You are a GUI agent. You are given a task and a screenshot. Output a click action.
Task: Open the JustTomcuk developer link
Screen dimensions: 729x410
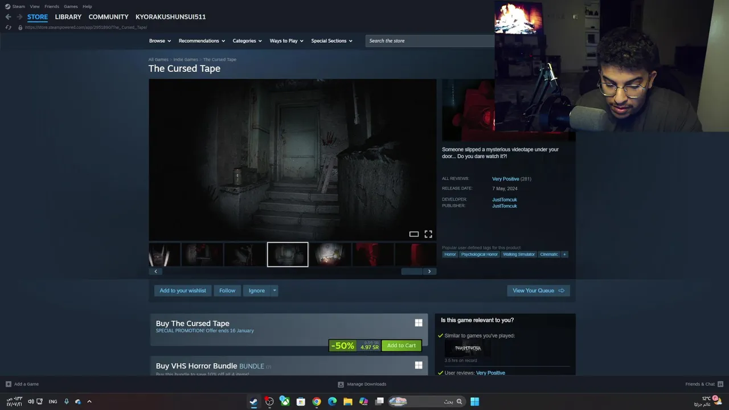point(505,200)
